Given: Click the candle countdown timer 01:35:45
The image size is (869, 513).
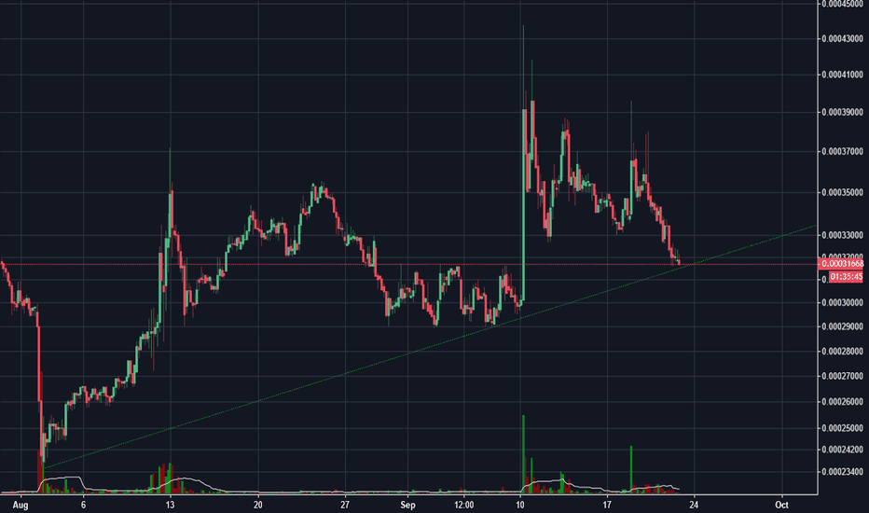Looking at the screenshot, I should [846, 277].
